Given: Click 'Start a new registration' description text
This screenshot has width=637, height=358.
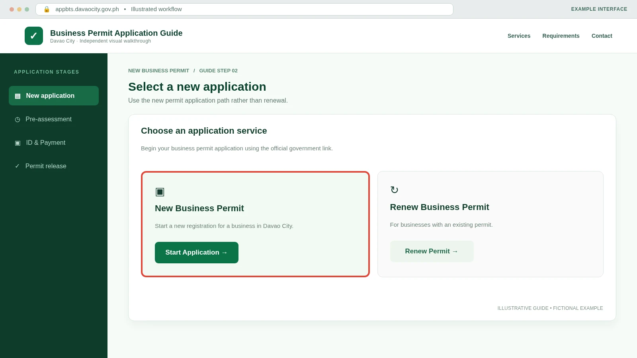Looking at the screenshot, I should point(224,226).
